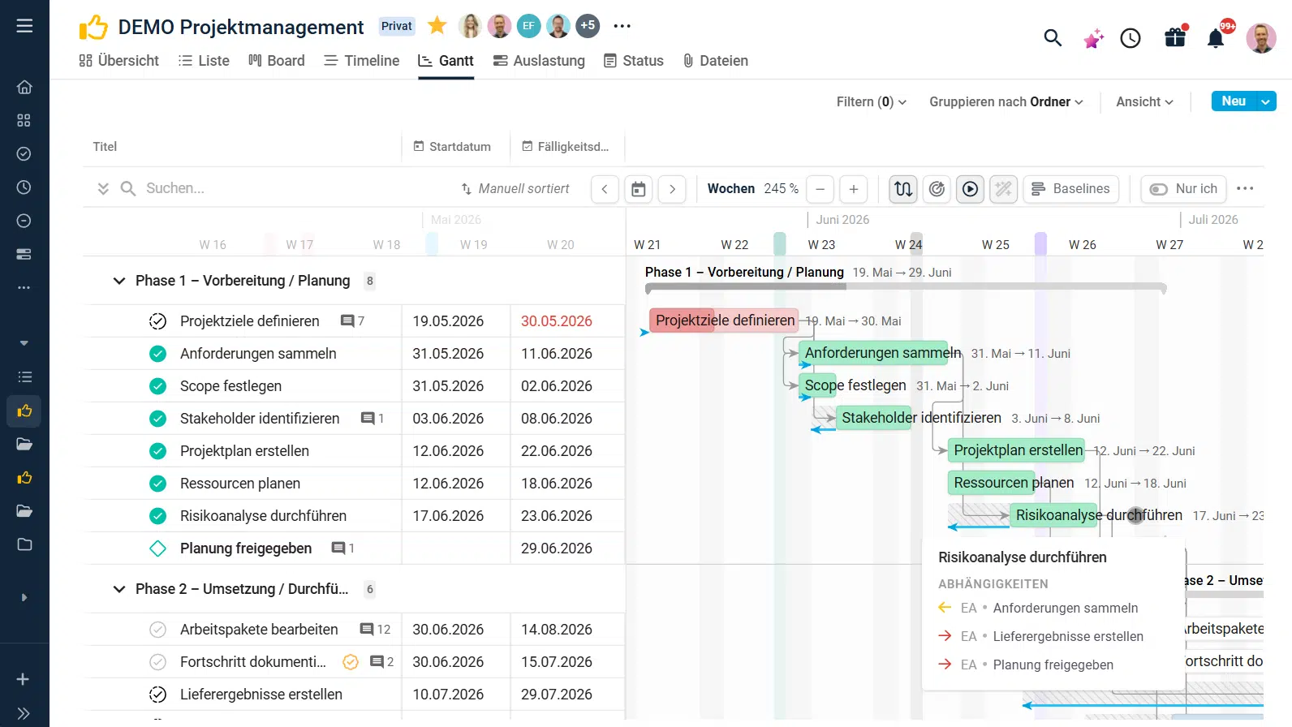The width and height of the screenshot is (1292, 727).
Task: Open the checkmark tasks icon in sidebar
Action: [24, 154]
